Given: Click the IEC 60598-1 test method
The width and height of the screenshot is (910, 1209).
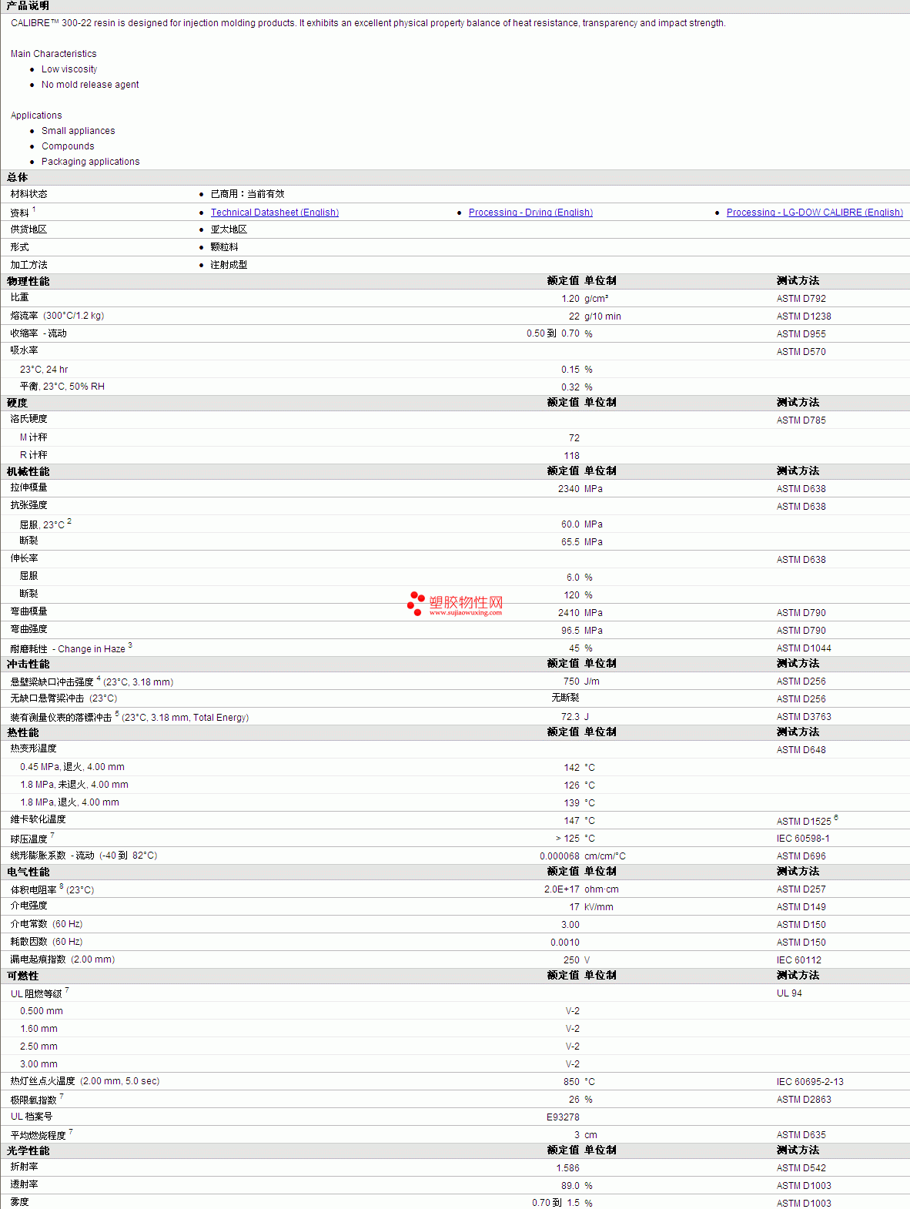Looking at the screenshot, I should click(803, 839).
